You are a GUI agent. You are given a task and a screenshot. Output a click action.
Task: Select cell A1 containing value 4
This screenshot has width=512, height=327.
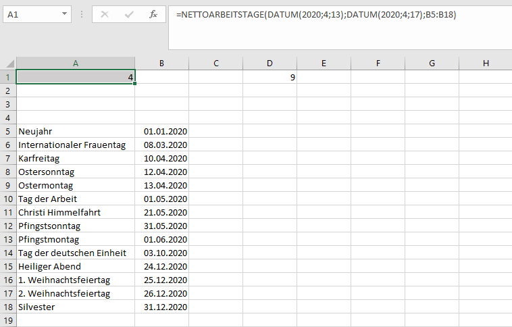pos(76,77)
